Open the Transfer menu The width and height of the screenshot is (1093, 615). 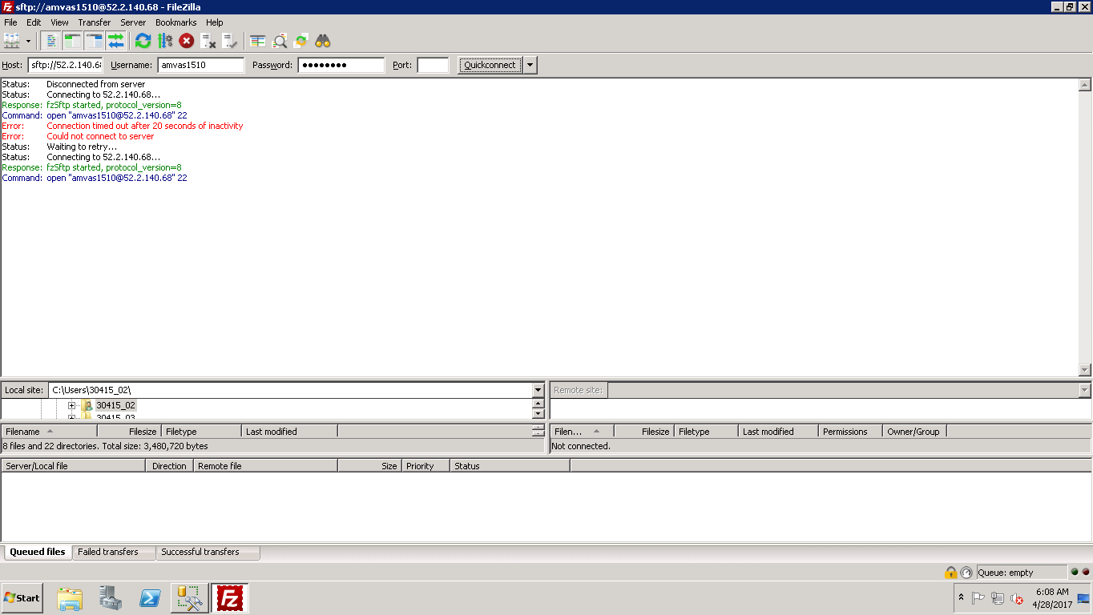click(x=95, y=22)
